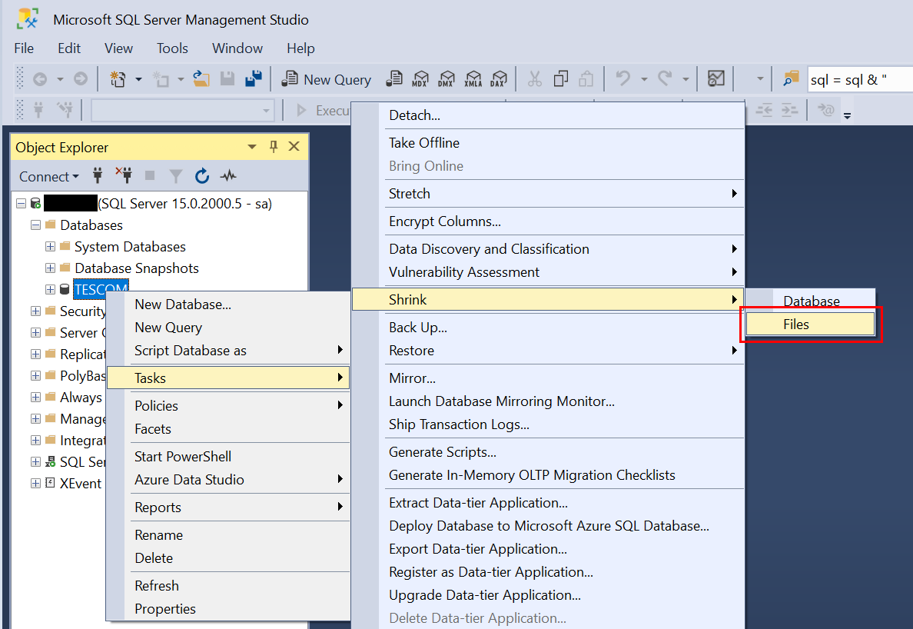Click the Copy toolbar icon
This screenshot has width=913, height=629.
pyautogui.click(x=561, y=79)
